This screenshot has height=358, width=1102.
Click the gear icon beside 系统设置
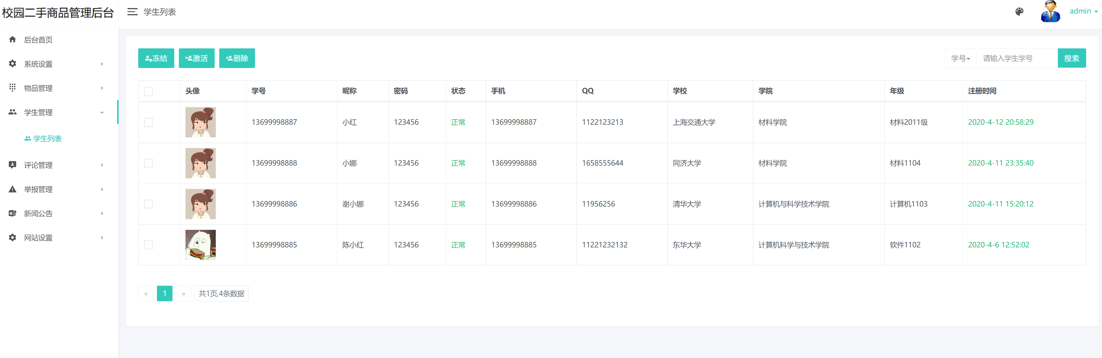pyautogui.click(x=12, y=64)
